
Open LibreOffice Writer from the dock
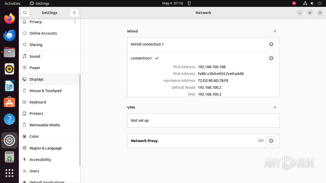9,86
